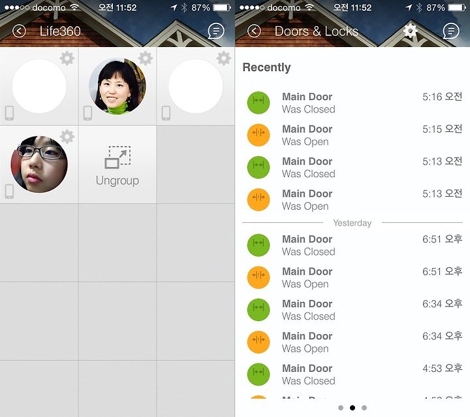Switch to the first page dot
Image resolution: width=470 pixels, height=417 pixels.
tap(341, 408)
